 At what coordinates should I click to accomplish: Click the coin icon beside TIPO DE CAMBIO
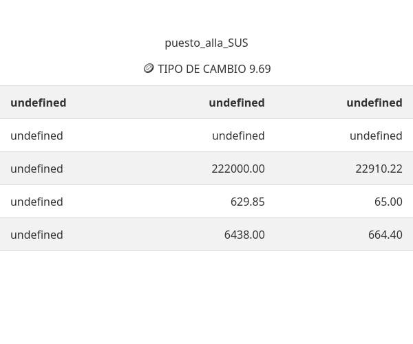point(148,69)
